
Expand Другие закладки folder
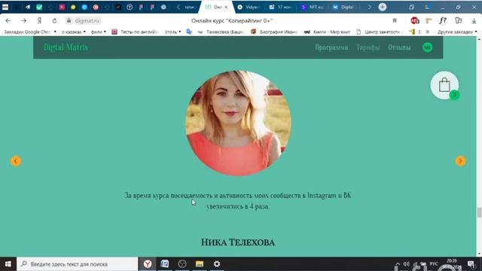457,32
